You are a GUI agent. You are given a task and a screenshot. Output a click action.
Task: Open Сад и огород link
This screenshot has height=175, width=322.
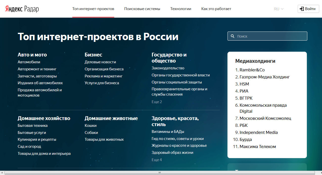29,147
